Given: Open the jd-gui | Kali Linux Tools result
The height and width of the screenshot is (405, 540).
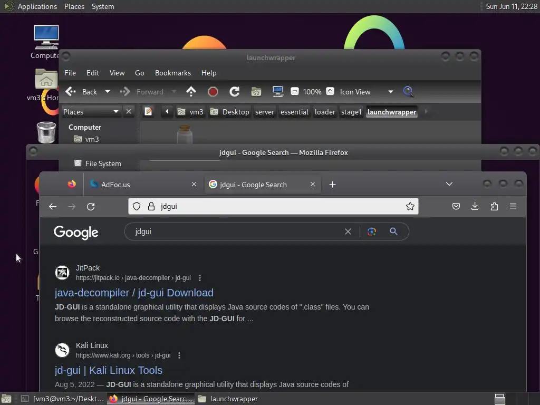Looking at the screenshot, I should (109, 370).
